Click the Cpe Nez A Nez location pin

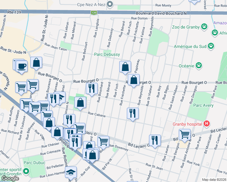[x=110, y=4]
